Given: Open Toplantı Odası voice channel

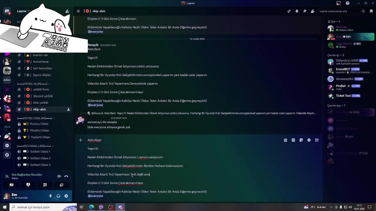Looking at the screenshot, I should pos(44,137).
